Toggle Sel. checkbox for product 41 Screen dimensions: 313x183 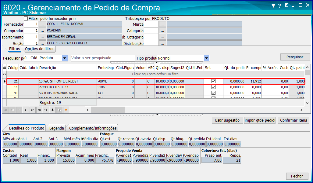click(213, 93)
